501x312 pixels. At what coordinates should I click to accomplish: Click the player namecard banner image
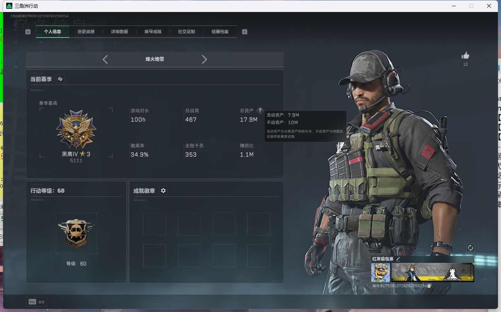coord(433,273)
